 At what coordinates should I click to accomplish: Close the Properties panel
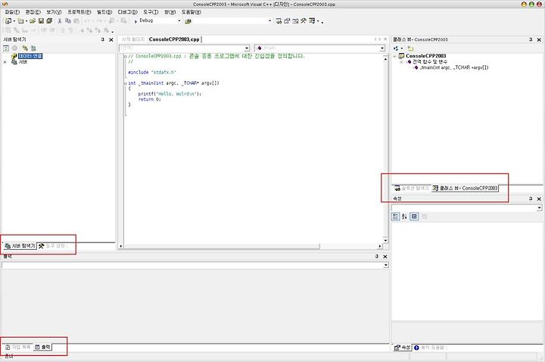click(x=539, y=198)
